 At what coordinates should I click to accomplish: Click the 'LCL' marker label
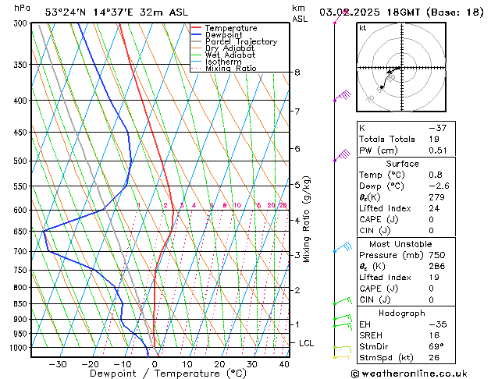click(306, 343)
